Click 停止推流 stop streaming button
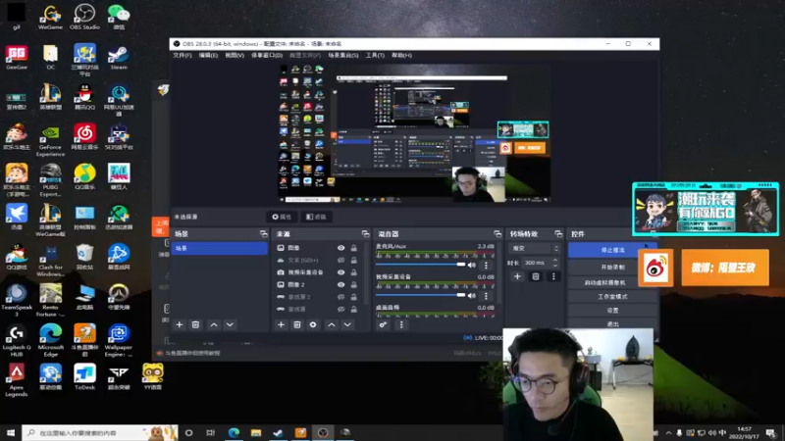This screenshot has height=441, width=785. [x=612, y=250]
